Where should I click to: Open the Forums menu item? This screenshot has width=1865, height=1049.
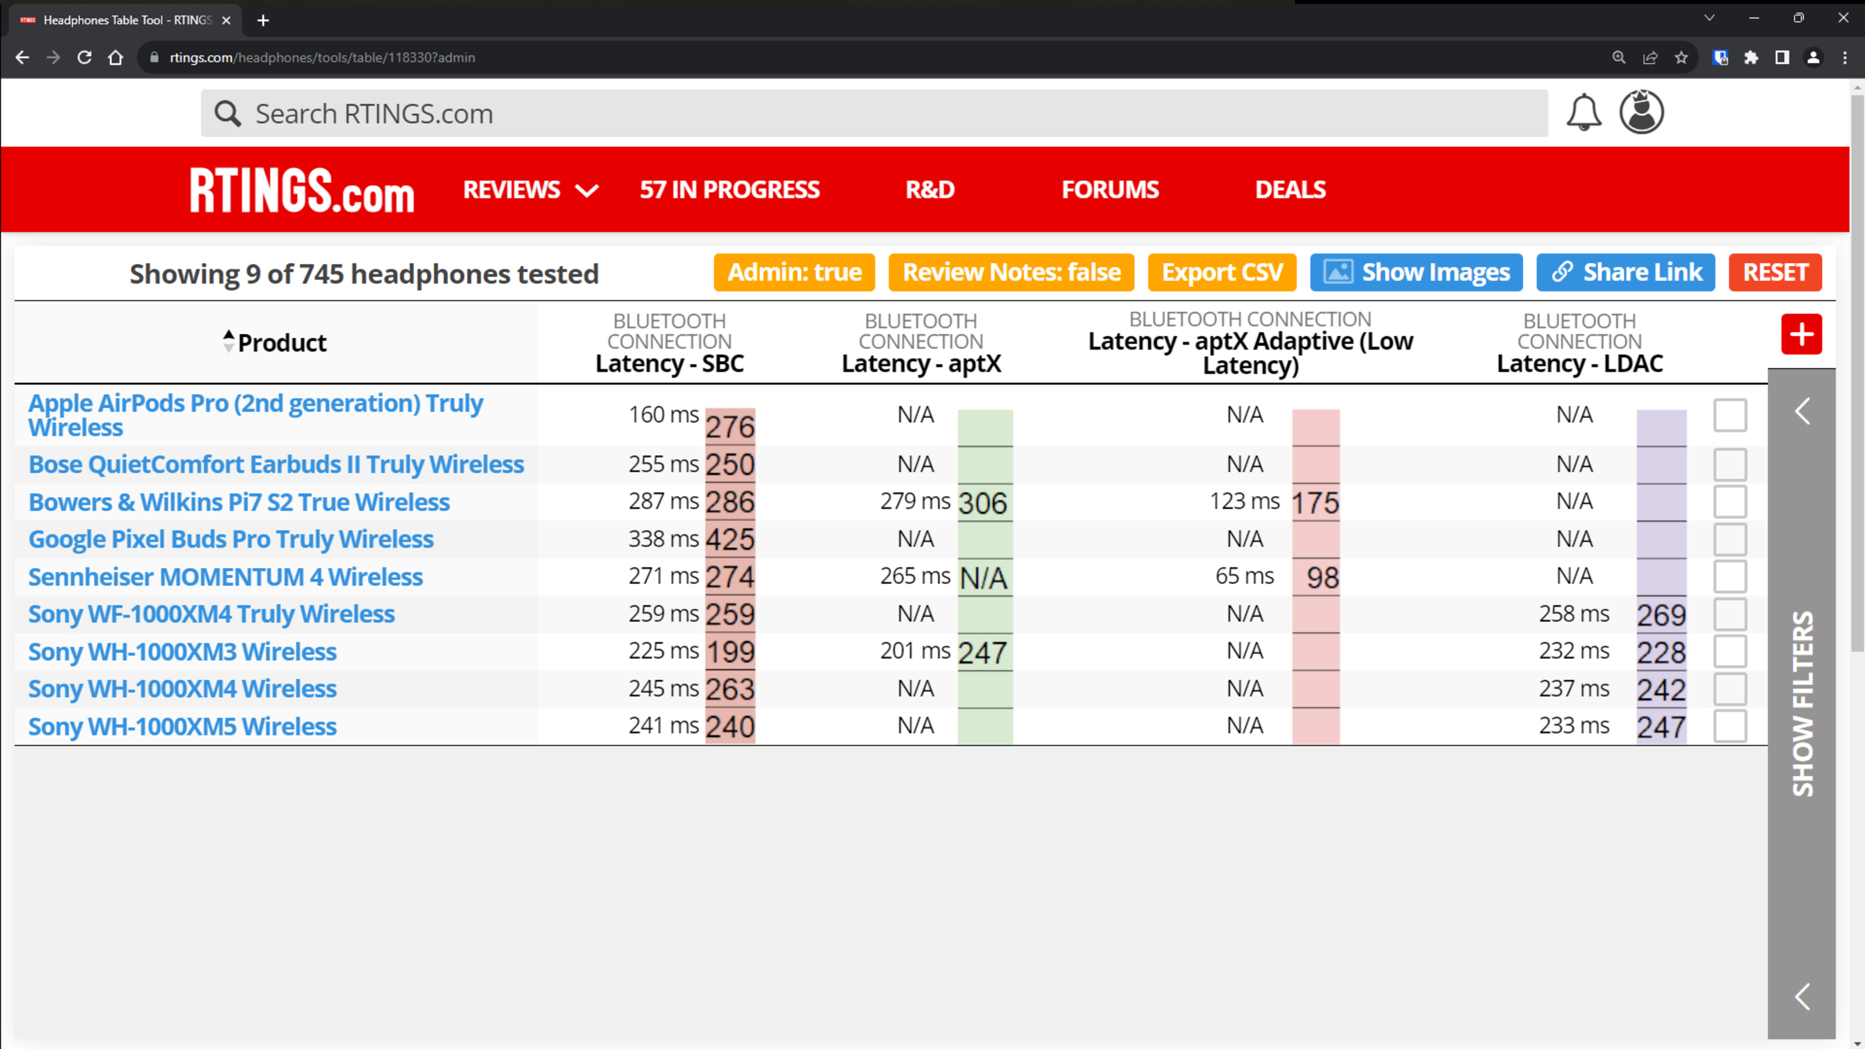pyautogui.click(x=1110, y=190)
